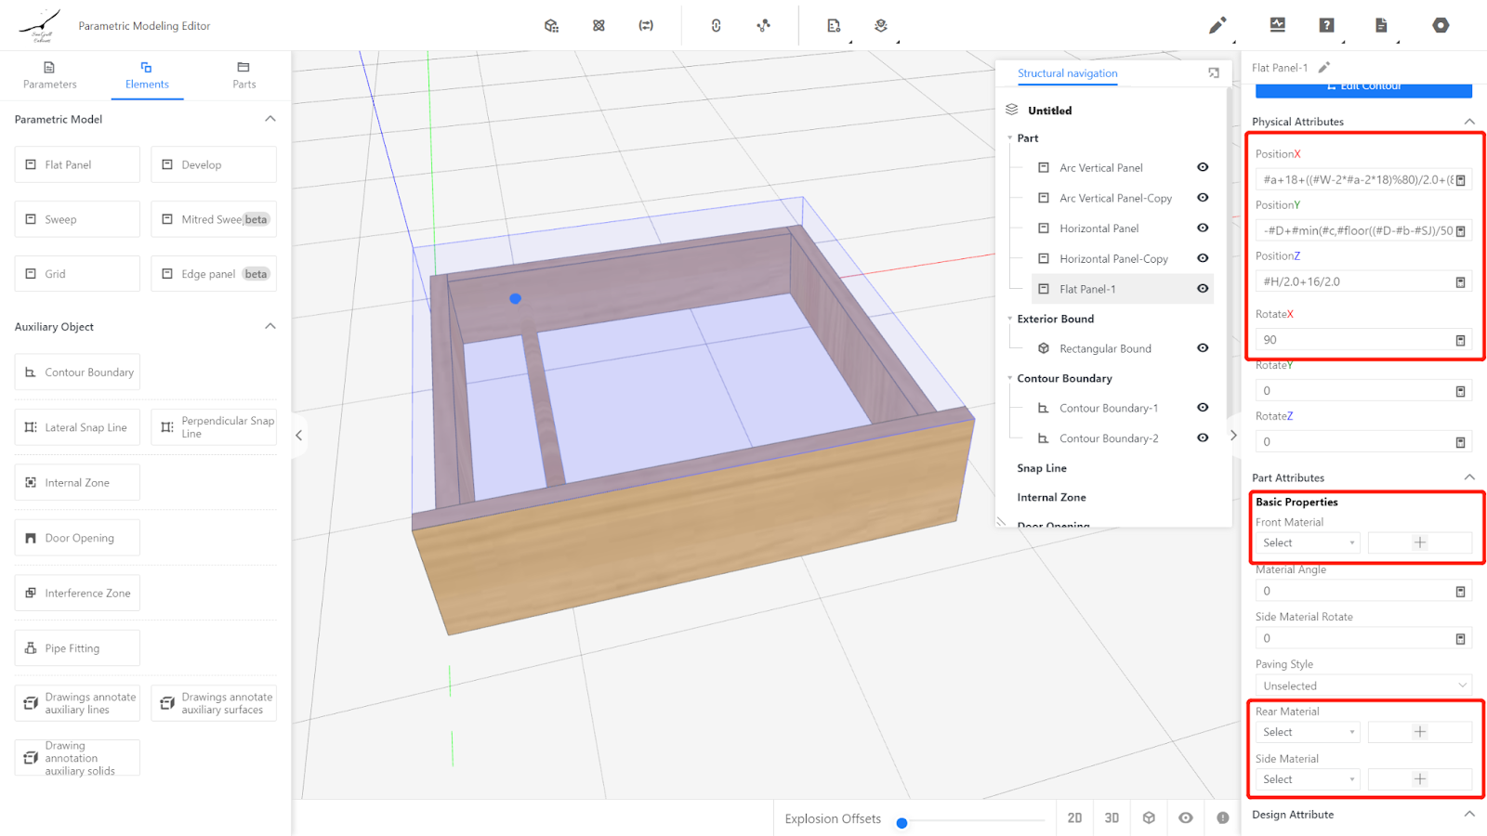Open the Front Material Select dropdown
The height and width of the screenshot is (836, 1487).
[x=1308, y=543]
